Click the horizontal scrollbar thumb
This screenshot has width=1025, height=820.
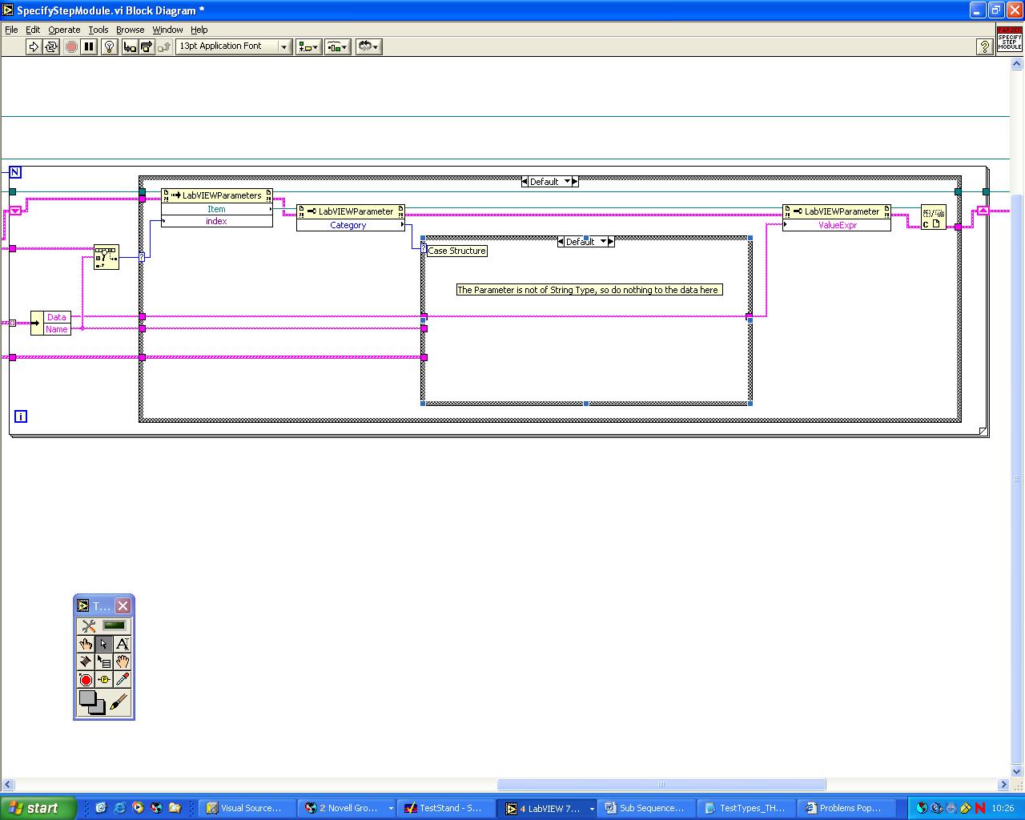[x=661, y=785]
